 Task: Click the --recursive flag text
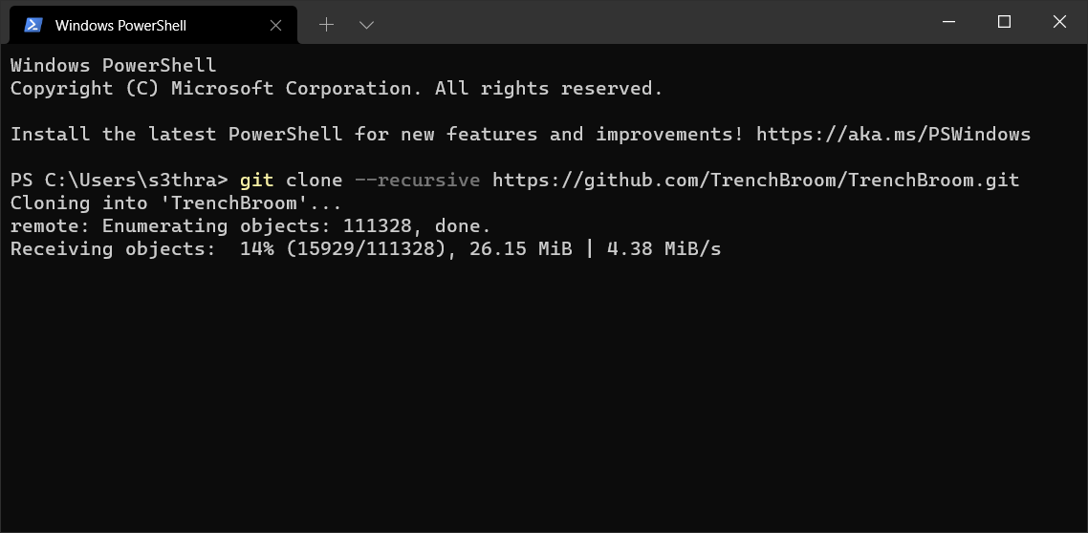pos(417,181)
